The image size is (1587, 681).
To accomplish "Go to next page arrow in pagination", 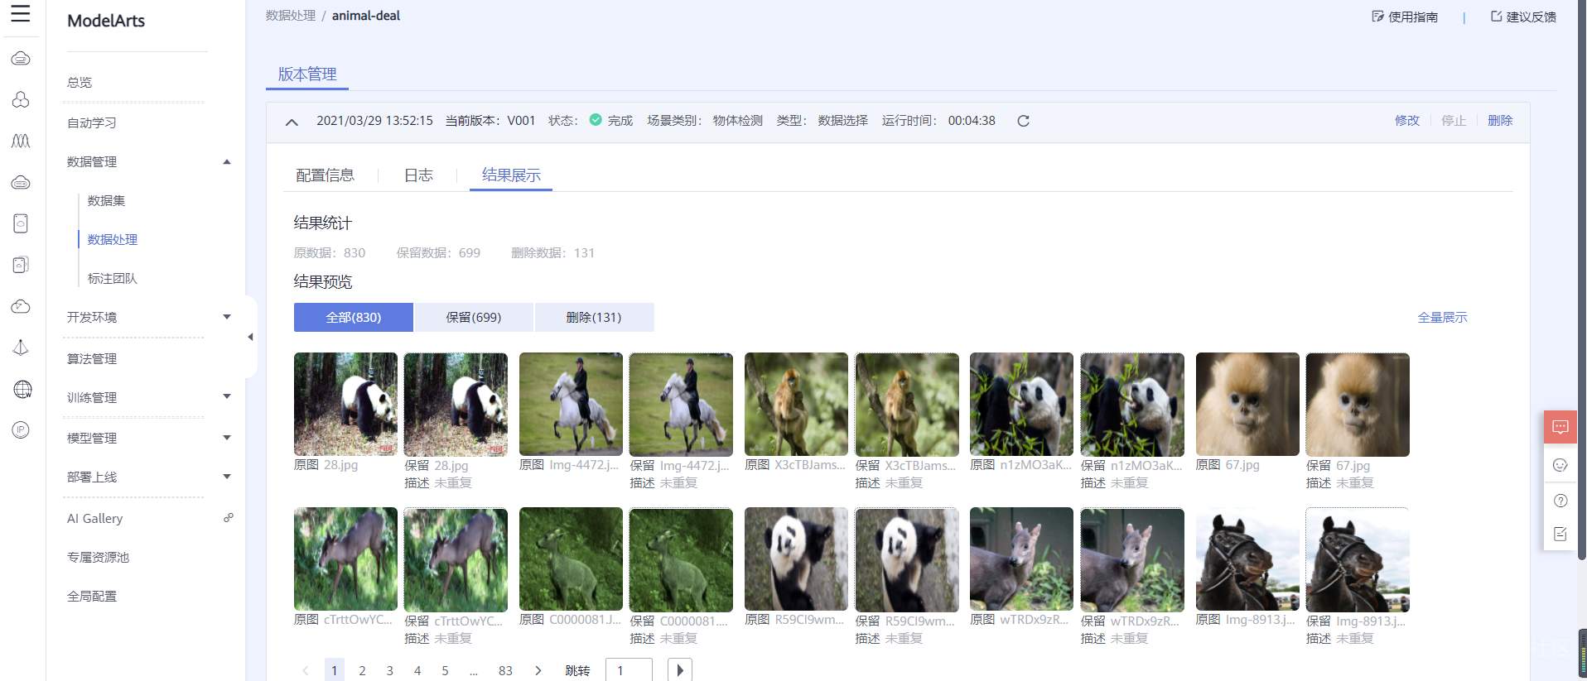I will [x=538, y=670].
